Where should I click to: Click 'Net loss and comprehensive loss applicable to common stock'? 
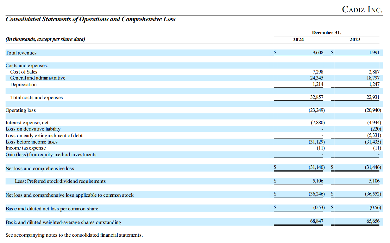[x=70, y=195]
